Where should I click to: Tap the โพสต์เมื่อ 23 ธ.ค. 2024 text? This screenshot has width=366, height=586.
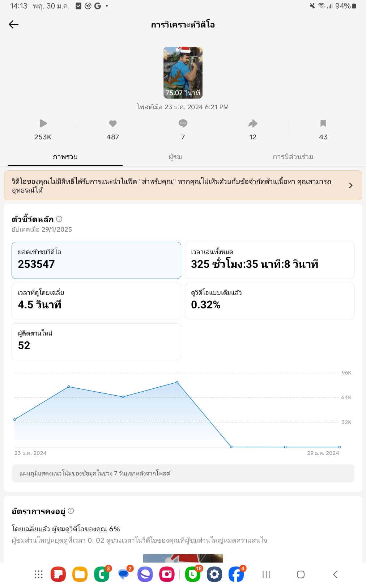(x=183, y=107)
